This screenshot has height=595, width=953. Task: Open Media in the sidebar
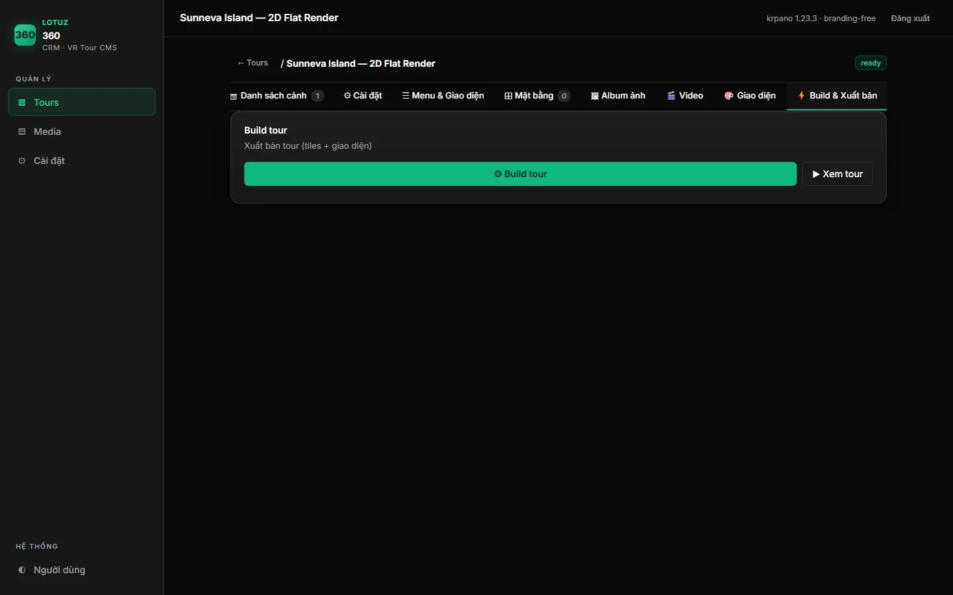(x=81, y=132)
